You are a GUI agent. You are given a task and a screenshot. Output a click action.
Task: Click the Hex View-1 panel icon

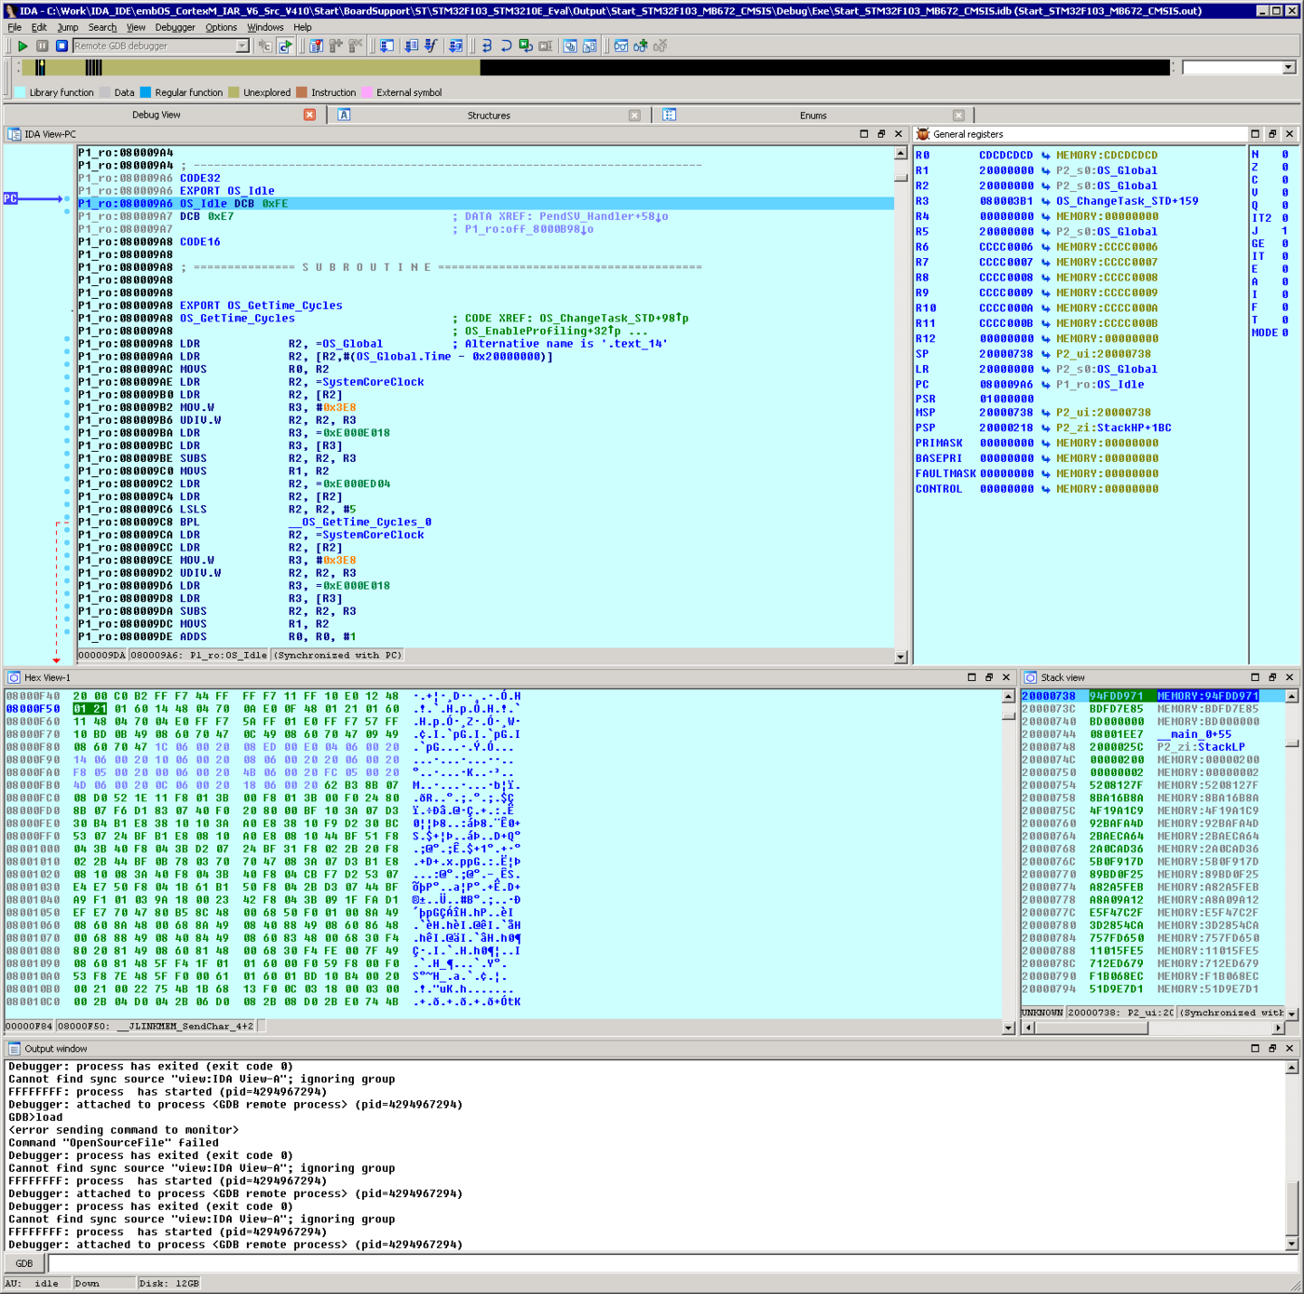click(x=14, y=677)
